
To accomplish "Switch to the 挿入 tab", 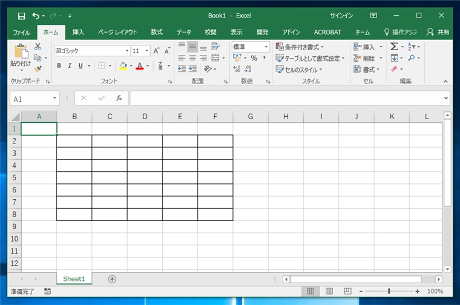I will coord(78,32).
